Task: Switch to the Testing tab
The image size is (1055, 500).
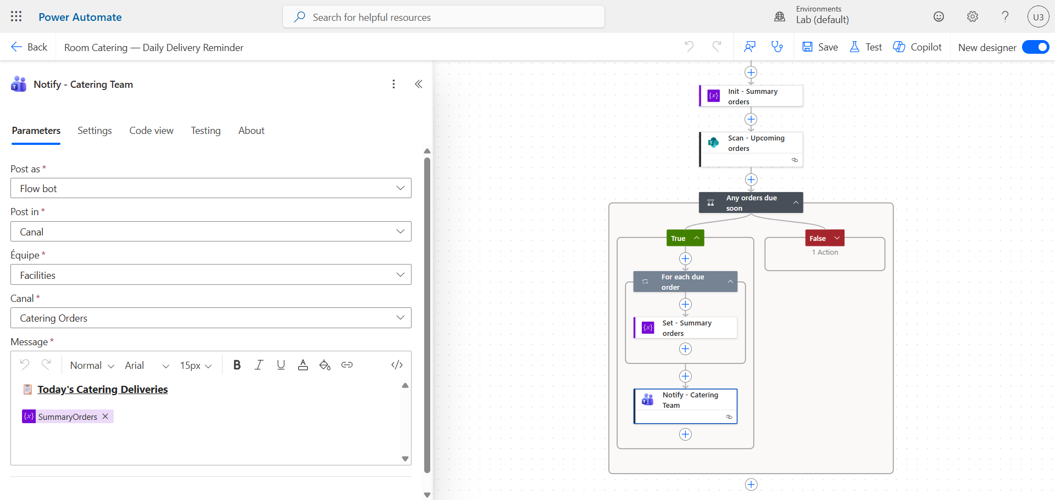Action: point(206,131)
